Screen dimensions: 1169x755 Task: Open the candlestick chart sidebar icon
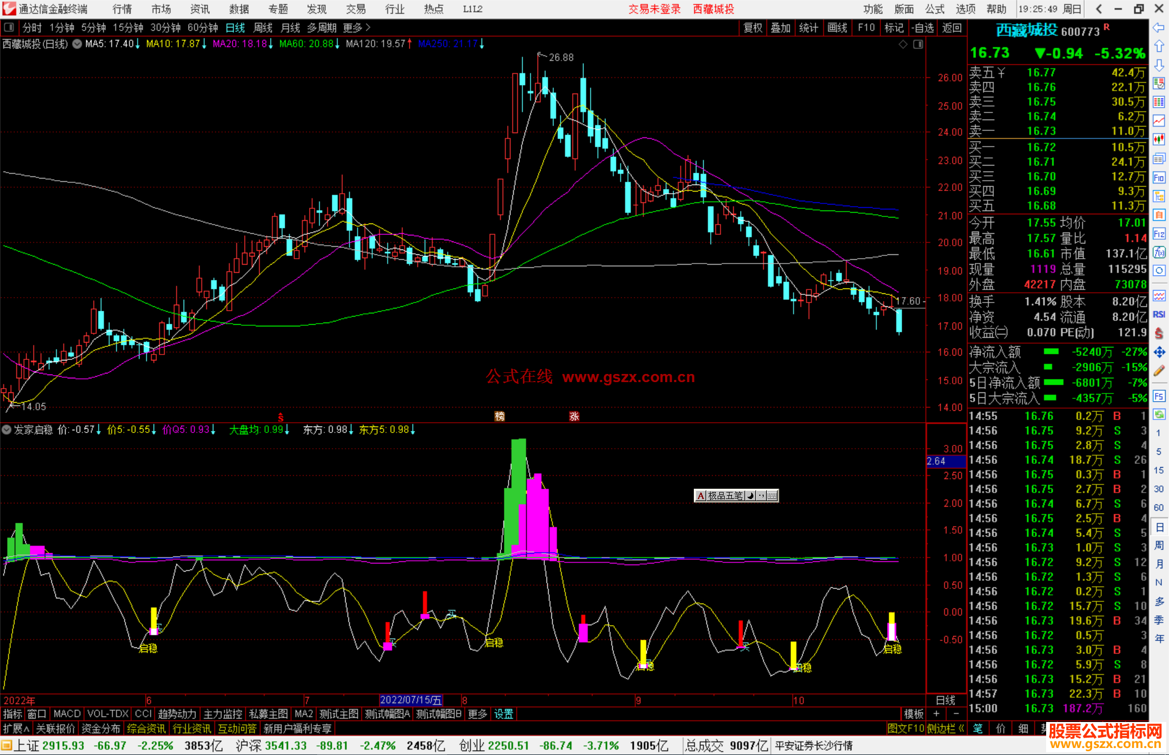point(1159,139)
